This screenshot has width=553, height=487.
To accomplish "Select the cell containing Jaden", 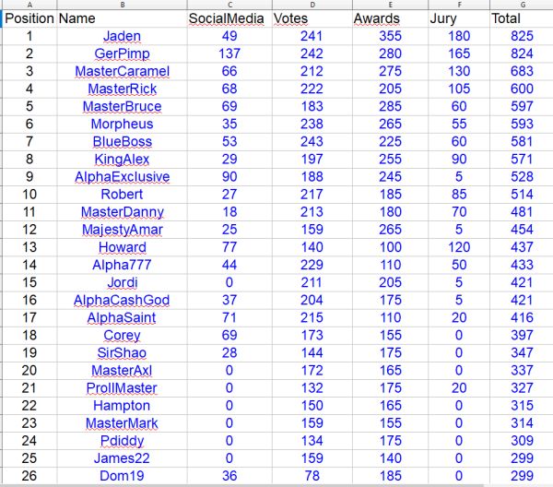I will point(122,36).
